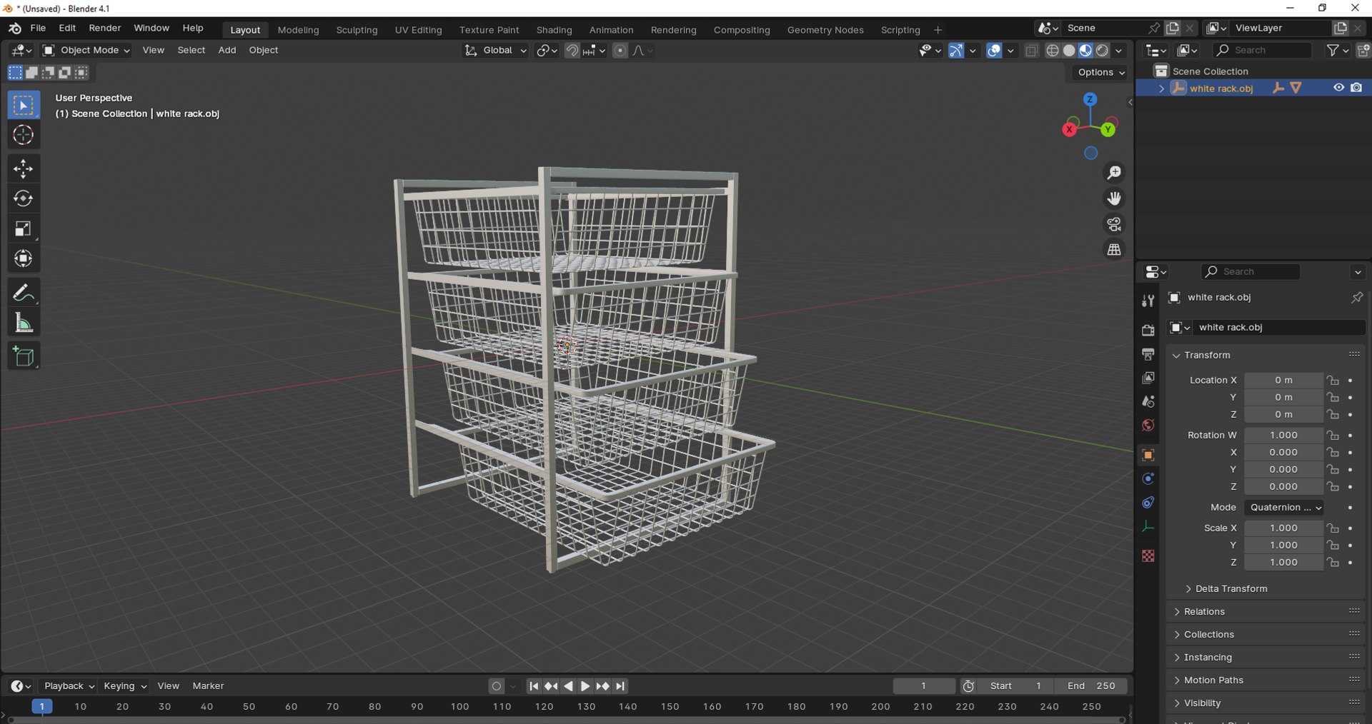Expand white rack.obj tree in outliner

pyautogui.click(x=1161, y=89)
